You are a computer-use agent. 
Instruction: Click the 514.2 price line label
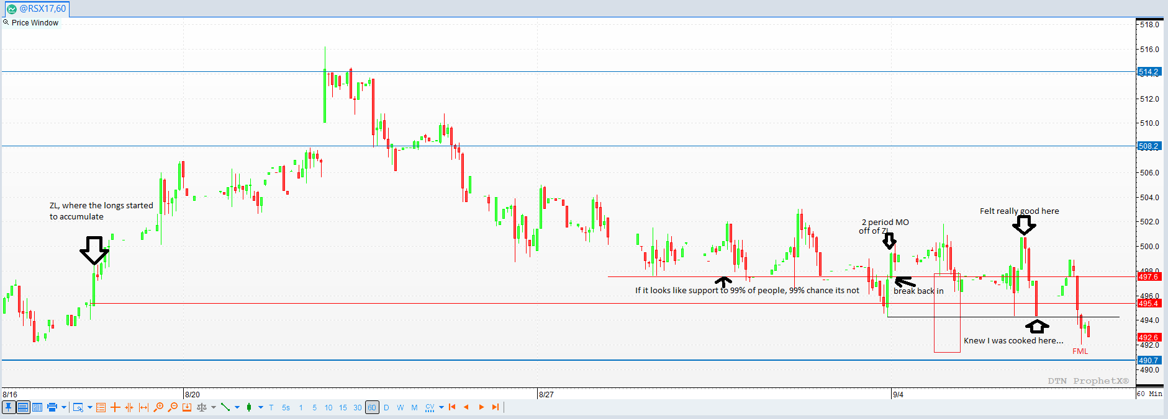click(x=1149, y=72)
